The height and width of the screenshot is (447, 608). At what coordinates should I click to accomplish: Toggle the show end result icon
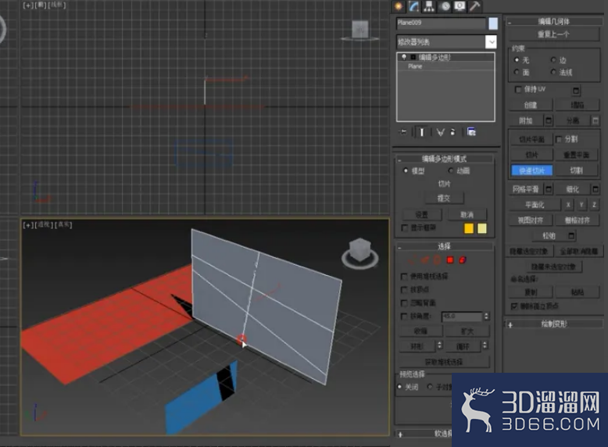422,132
